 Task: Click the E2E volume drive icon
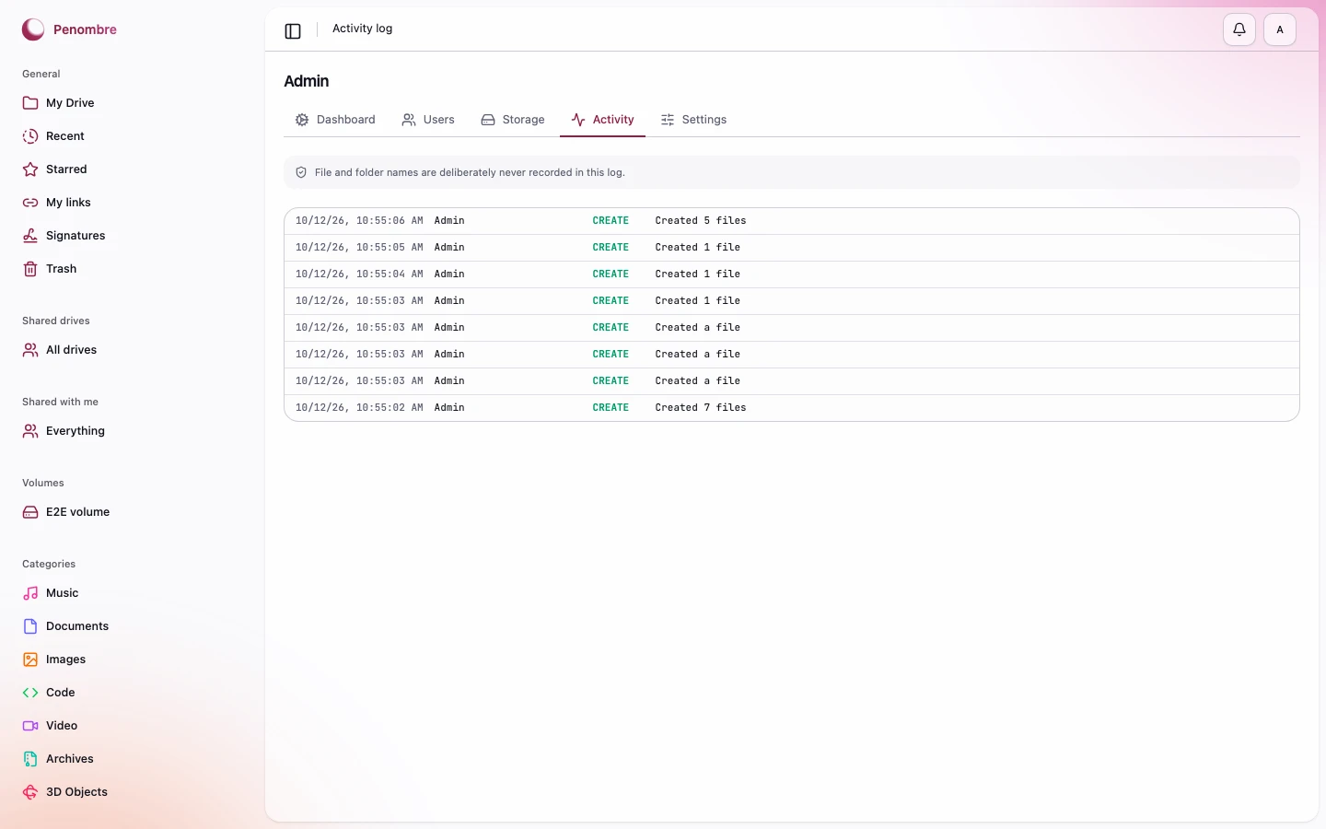tap(30, 512)
